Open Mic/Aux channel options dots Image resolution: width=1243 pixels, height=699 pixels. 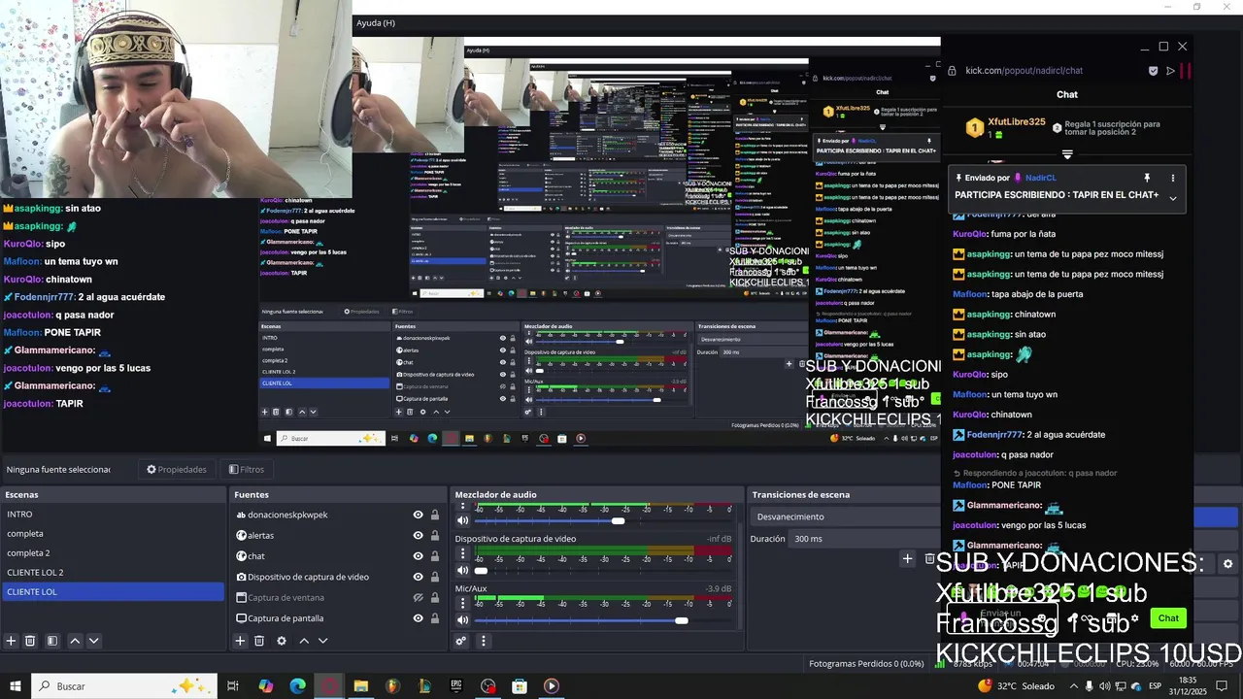click(462, 604)
